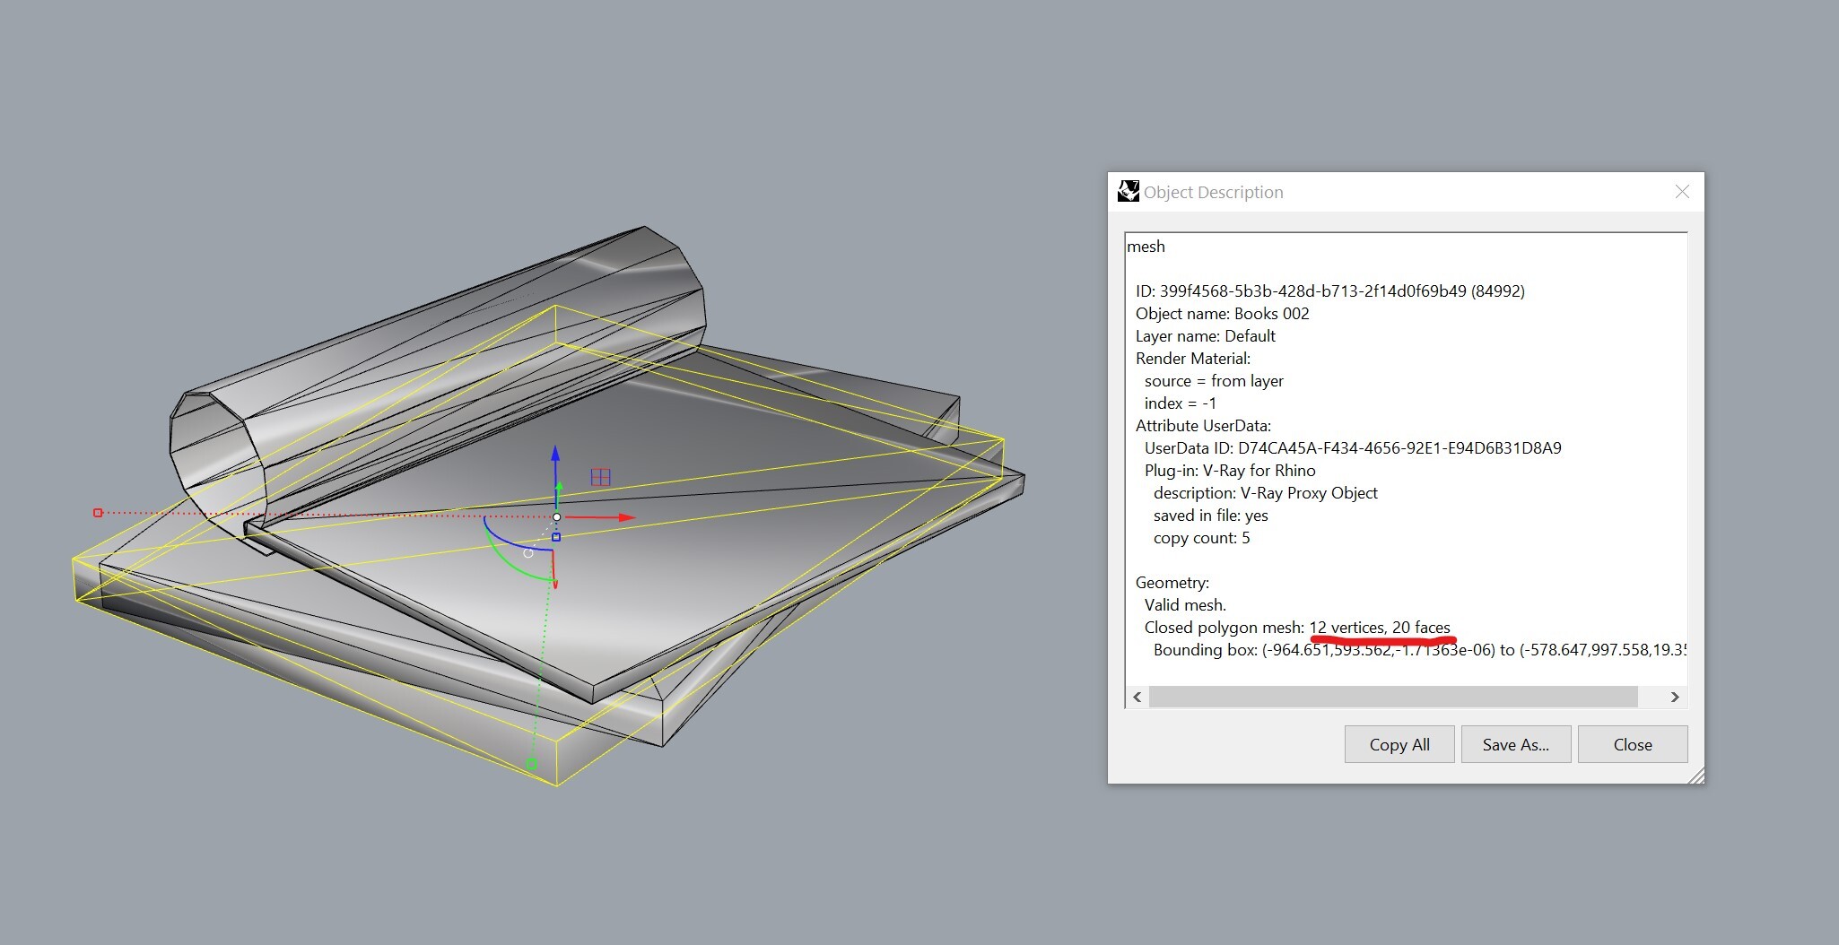Click the Copy All button
The width and height of the screenshot is (1839, 945).
coord(1399,744)
